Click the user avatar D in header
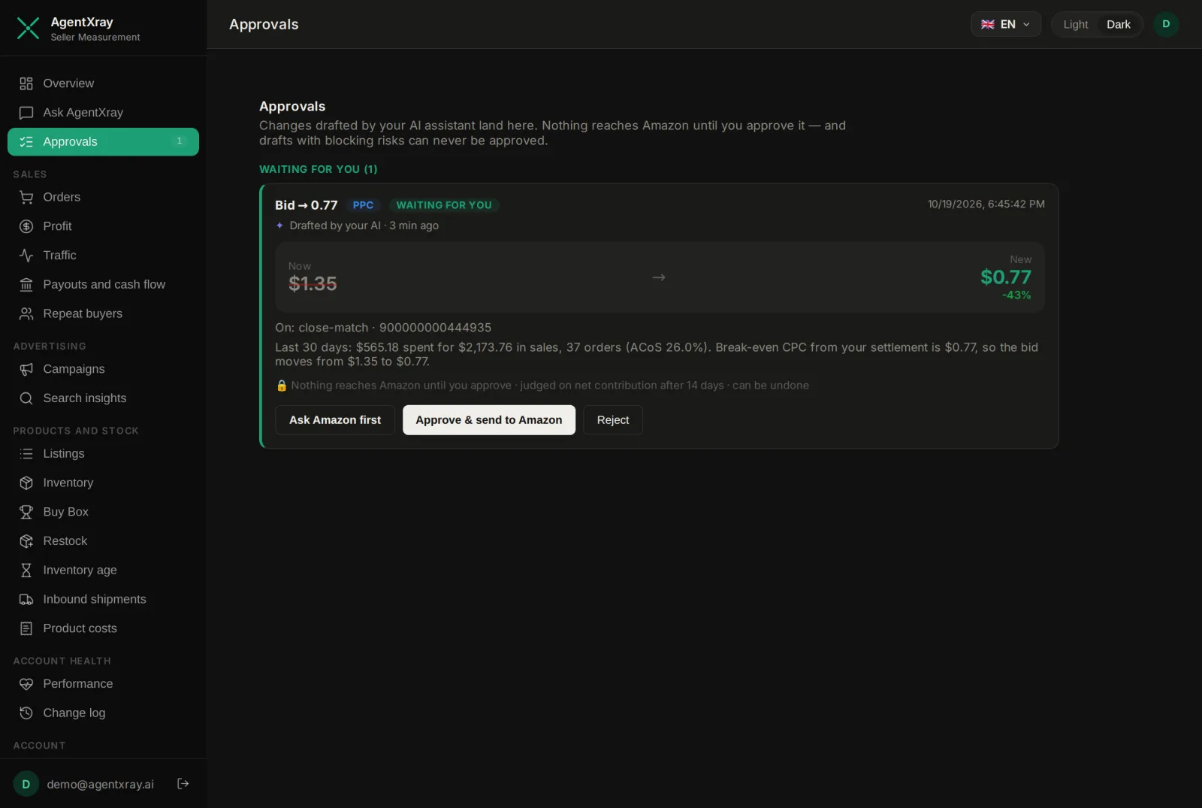Image resolution: width=1202 pixels, height=808 pixels. click(1166, 24)
